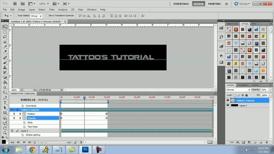The width and height of the screenshot is (274, 154).
Task: Switch to the Essentials workspace
Action: pyautogui.click(x=181, y=4)
